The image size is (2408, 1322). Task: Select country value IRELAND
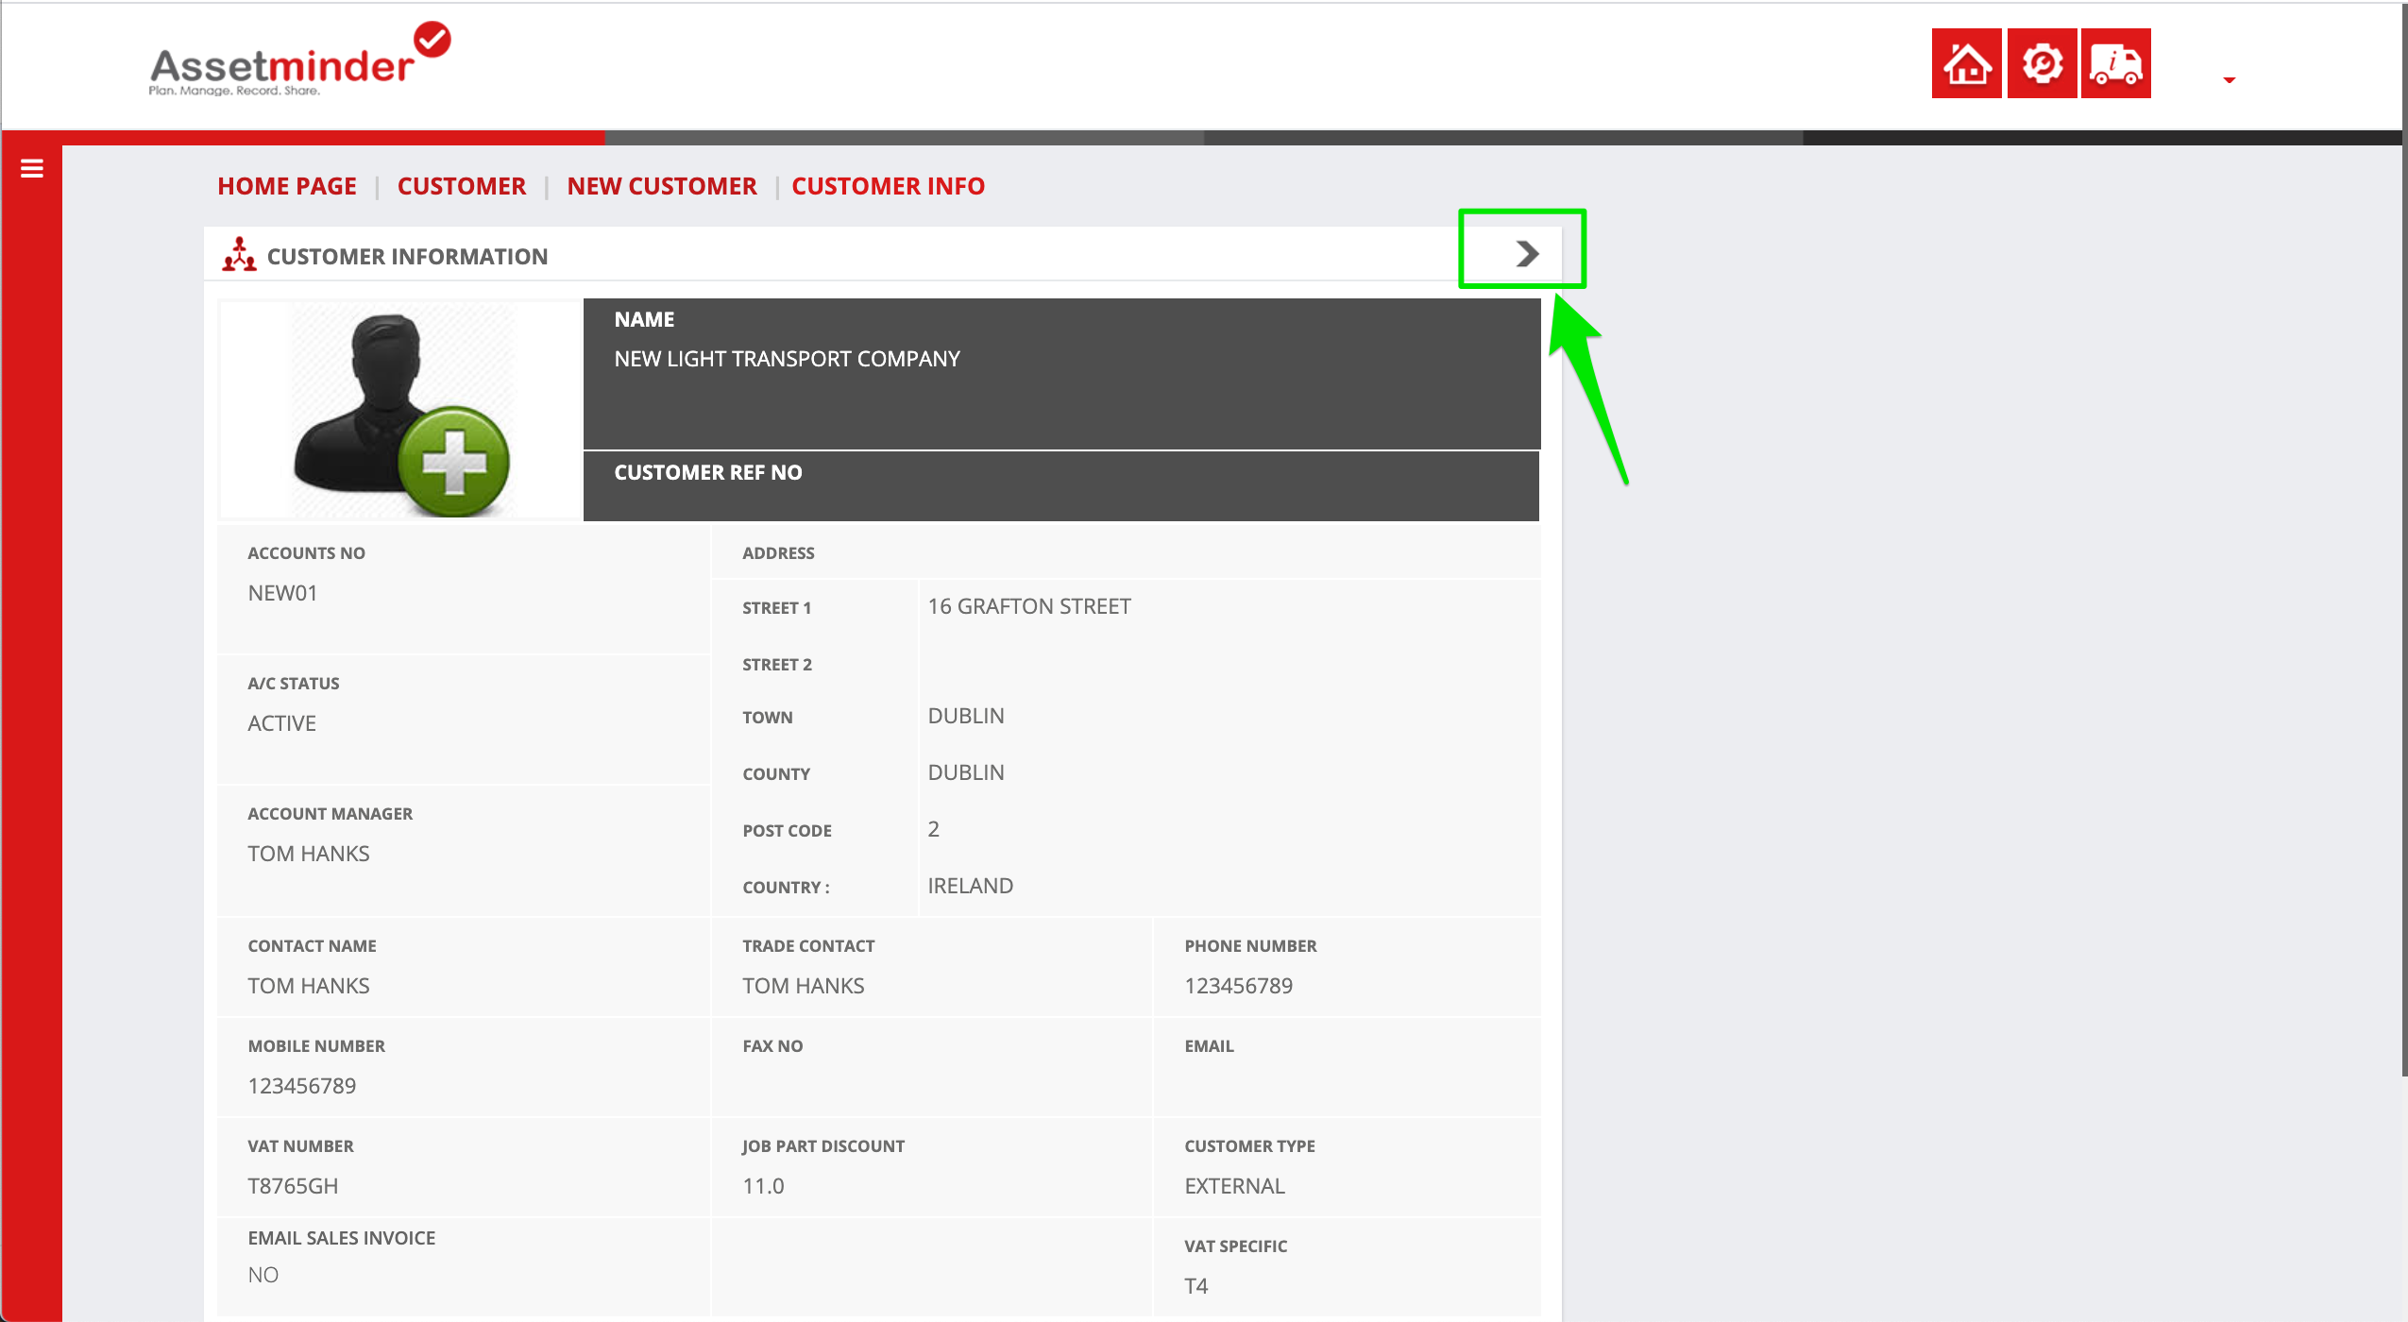[x=970, y=886]
